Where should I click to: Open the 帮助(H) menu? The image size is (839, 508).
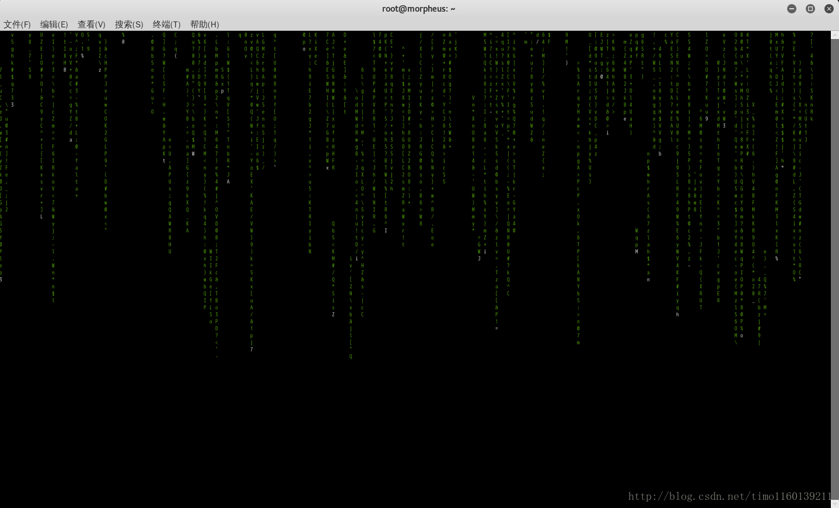click(x=205, y=24)
